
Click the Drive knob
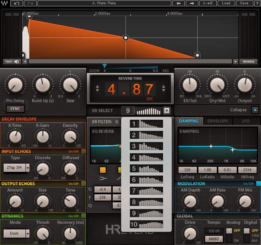pyautogui.click(x=190, y=234)
